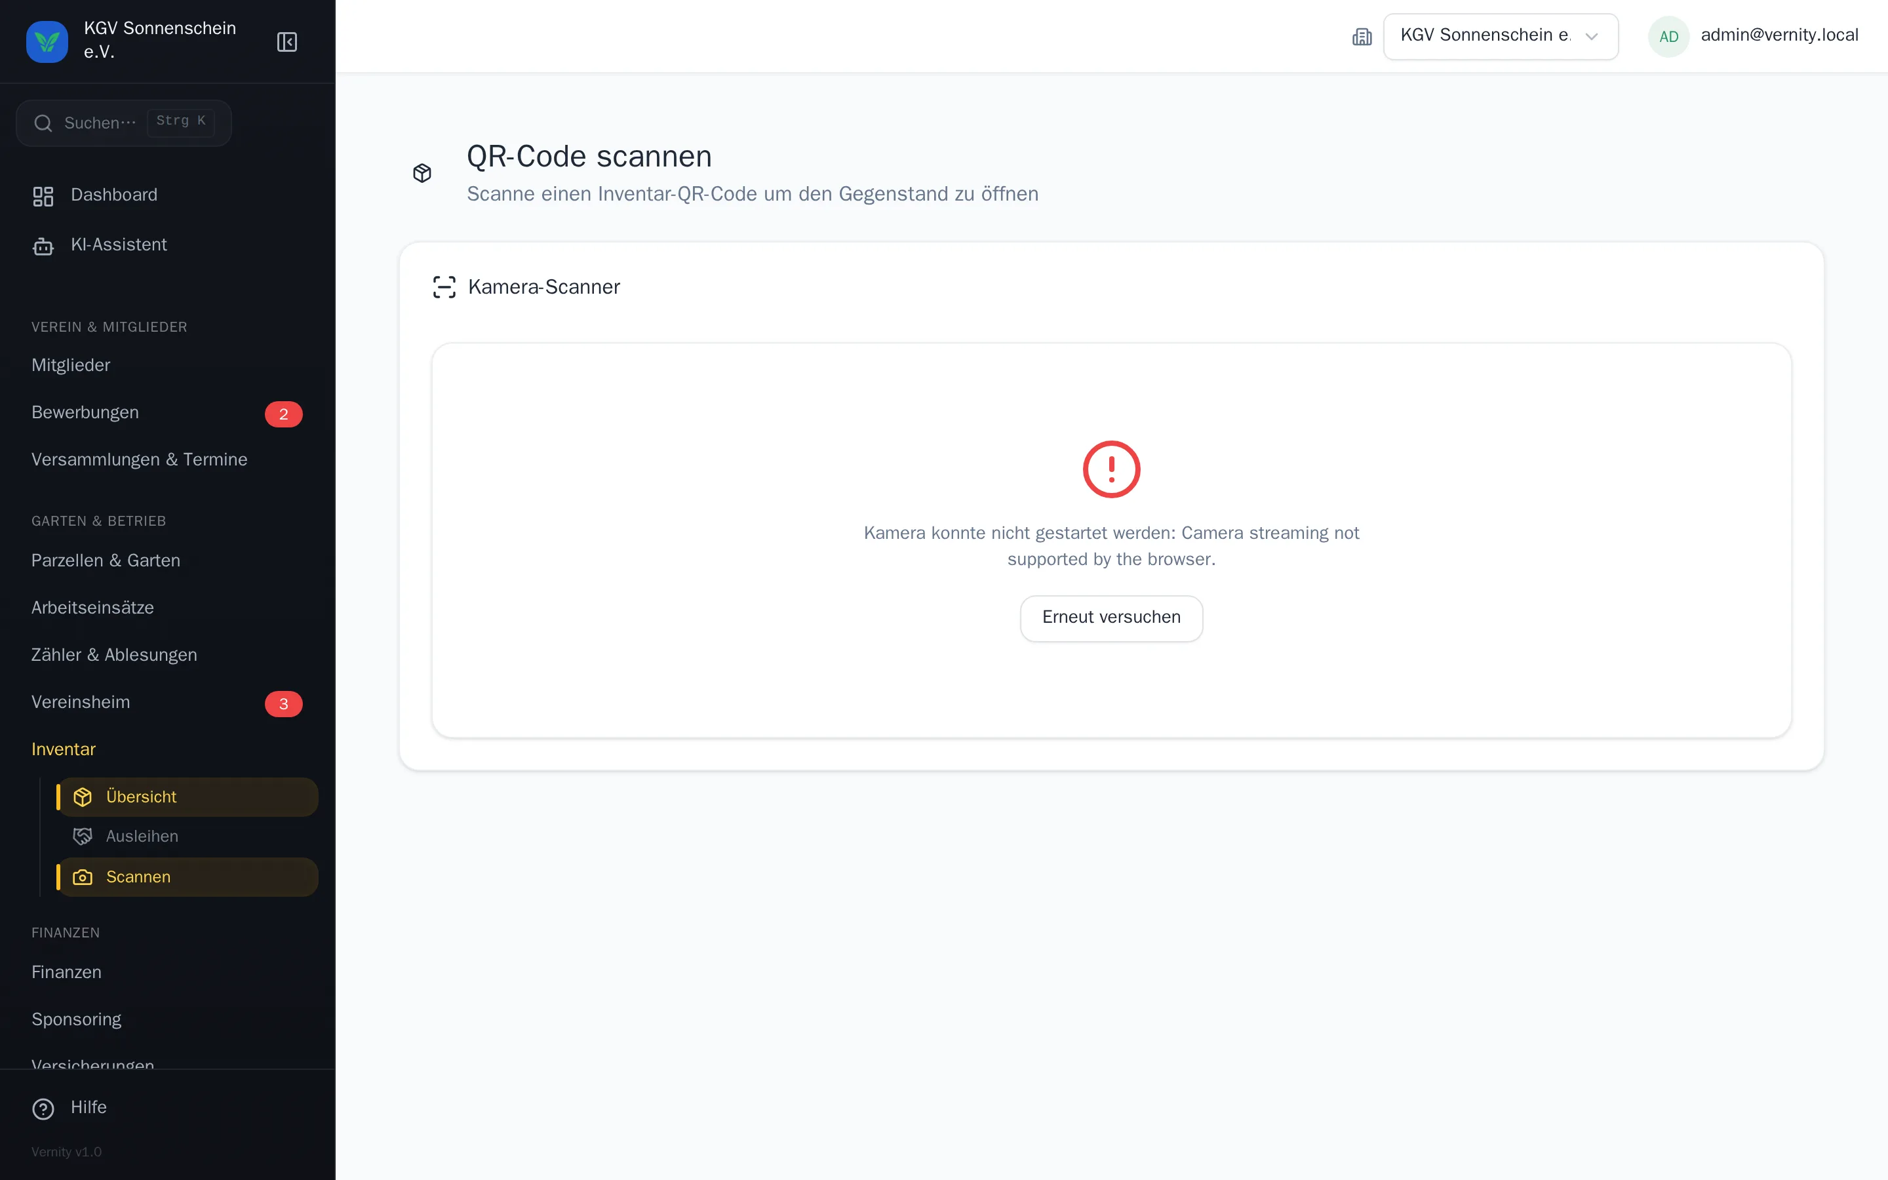
Task: Click the Erneut versuchen button
Action: click(1111, 618)
